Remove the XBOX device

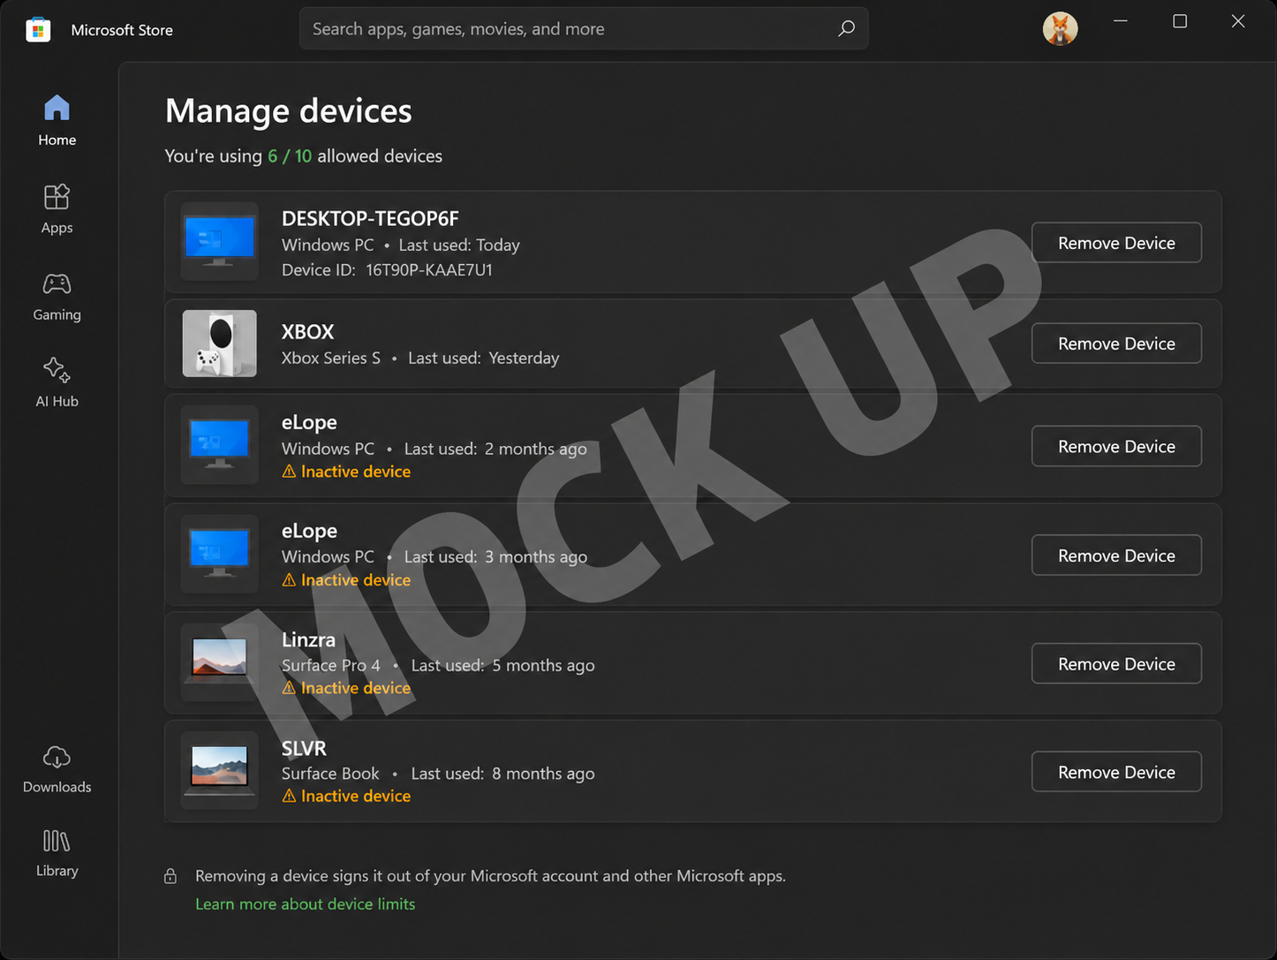point(1116,344)
